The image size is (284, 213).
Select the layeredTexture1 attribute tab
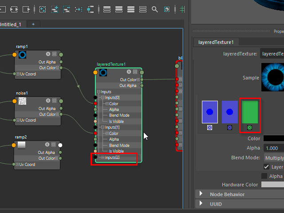click(216, 42)
